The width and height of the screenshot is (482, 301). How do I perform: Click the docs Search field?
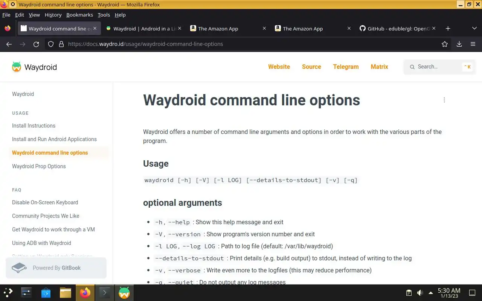(x=440, y=67)
